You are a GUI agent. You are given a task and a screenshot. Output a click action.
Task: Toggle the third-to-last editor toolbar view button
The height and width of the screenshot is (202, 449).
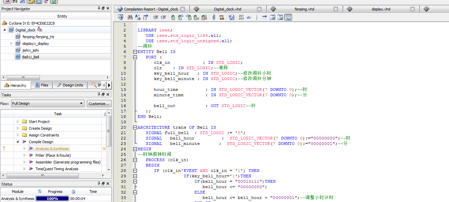273,17
